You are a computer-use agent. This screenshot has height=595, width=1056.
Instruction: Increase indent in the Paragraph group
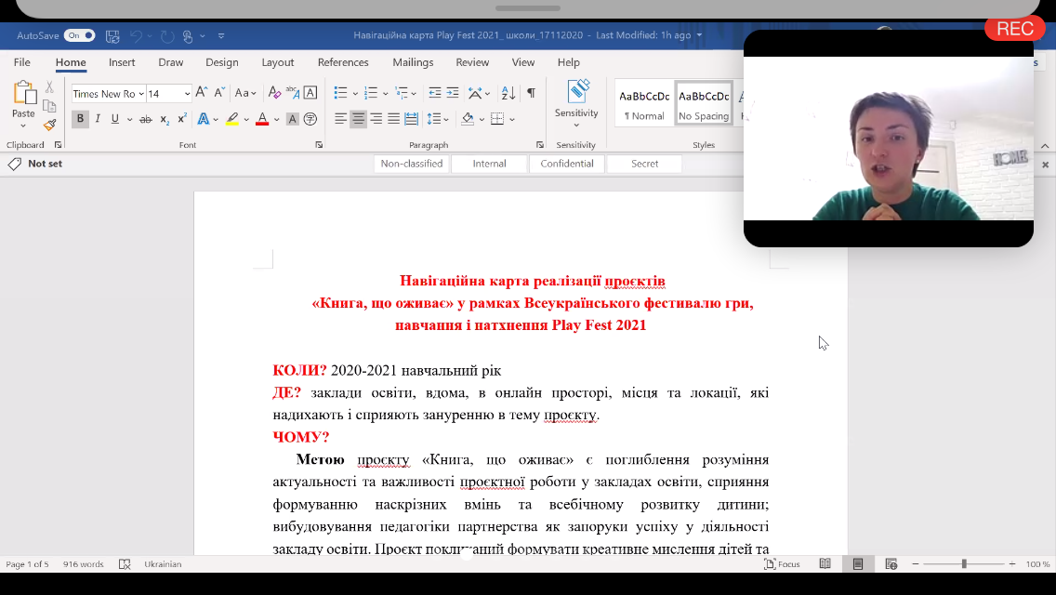coord(453,93)
